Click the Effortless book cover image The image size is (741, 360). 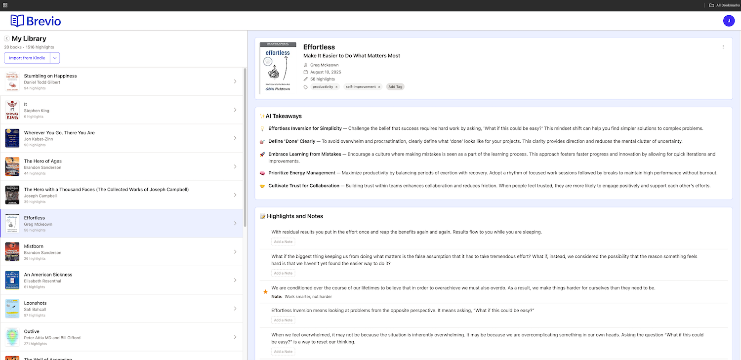[278, 68]
